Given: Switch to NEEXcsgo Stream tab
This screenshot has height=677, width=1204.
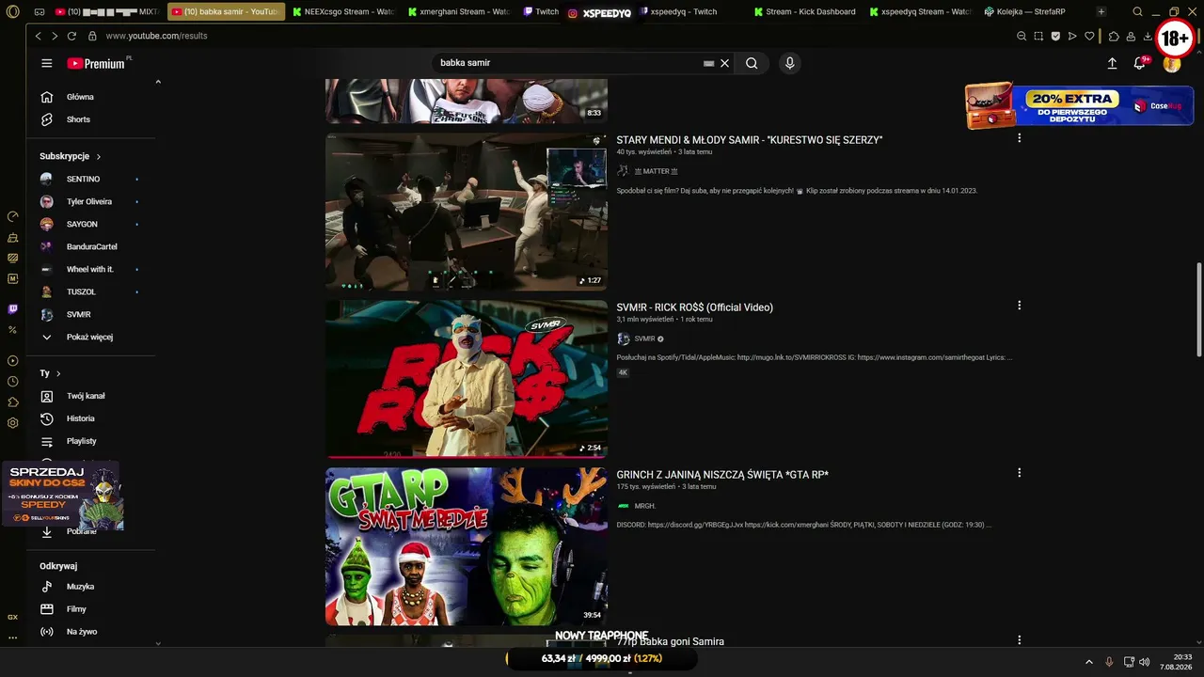Looking at the screenshot, I should (345, 12).
